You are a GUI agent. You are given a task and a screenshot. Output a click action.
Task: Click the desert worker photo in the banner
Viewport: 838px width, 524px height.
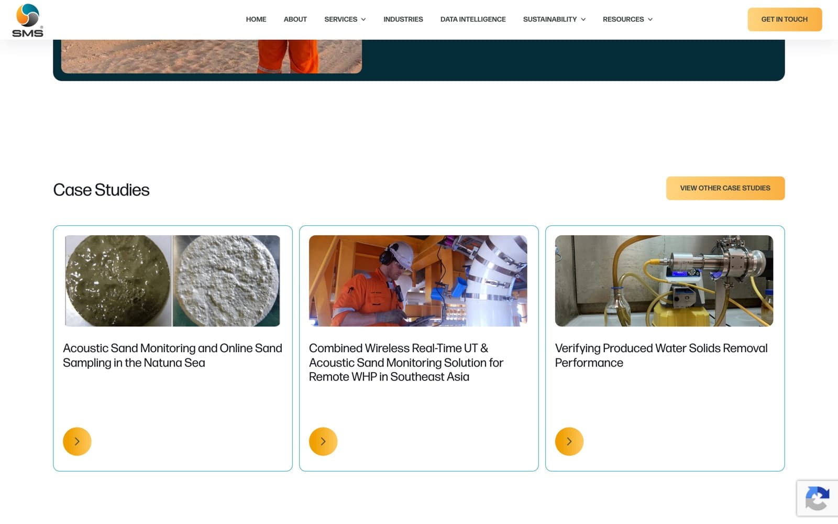(212, 56)
